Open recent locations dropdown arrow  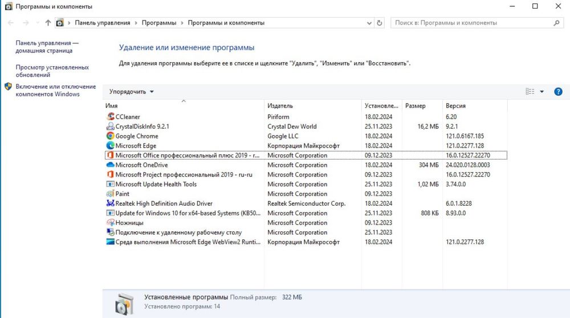(38, 23)
